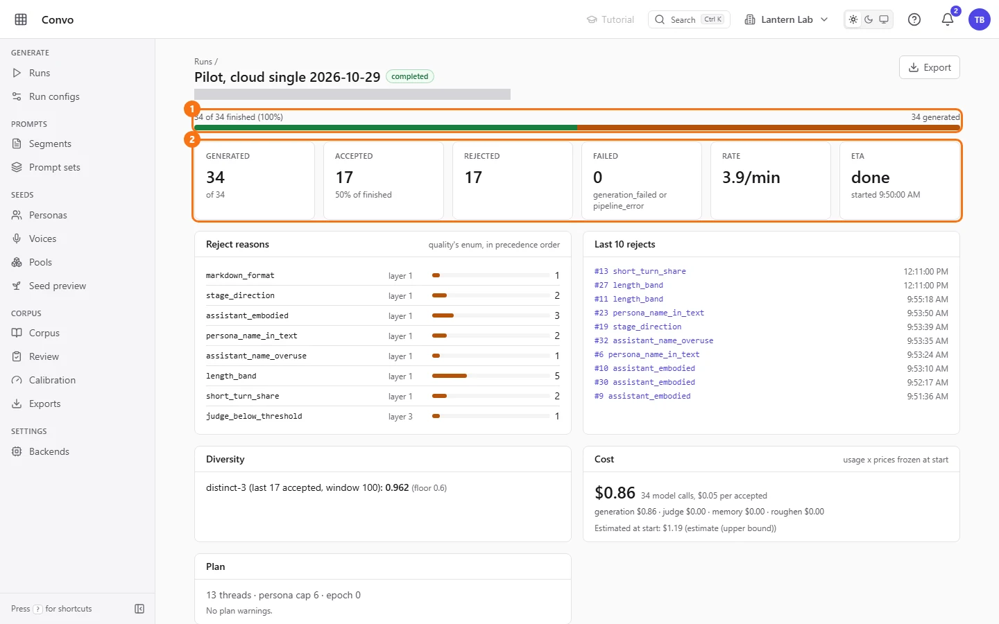This screenshot has width=999, height=624.
Task: Open Run configs in sidebar
Action: click(77, 96)
